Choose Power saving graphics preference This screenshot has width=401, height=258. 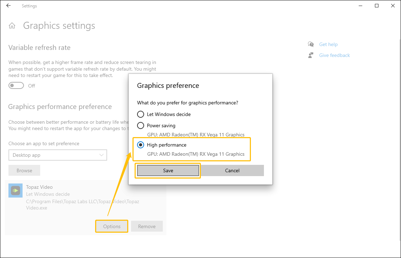tap(141, 125)
